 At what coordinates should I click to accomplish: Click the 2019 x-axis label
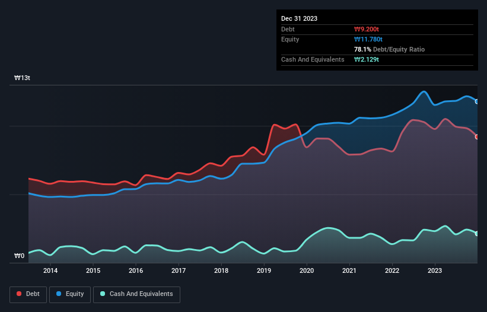[264, 270]
